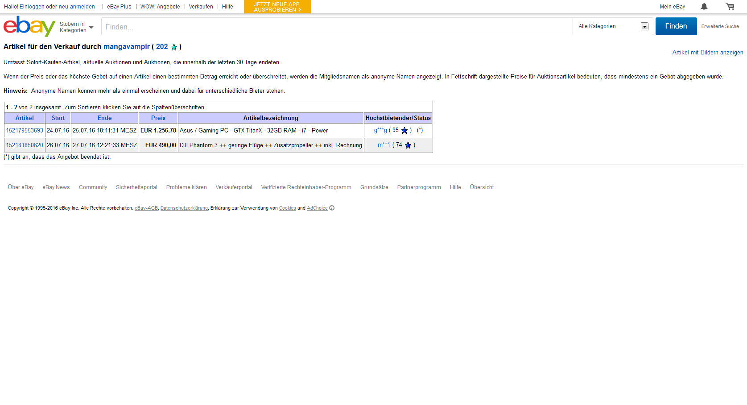The width and height of the screenshot is (747, 405).
Task: Open Verifizierte Rechteinhaber-Programm footer link
Action: click(306, 187)
